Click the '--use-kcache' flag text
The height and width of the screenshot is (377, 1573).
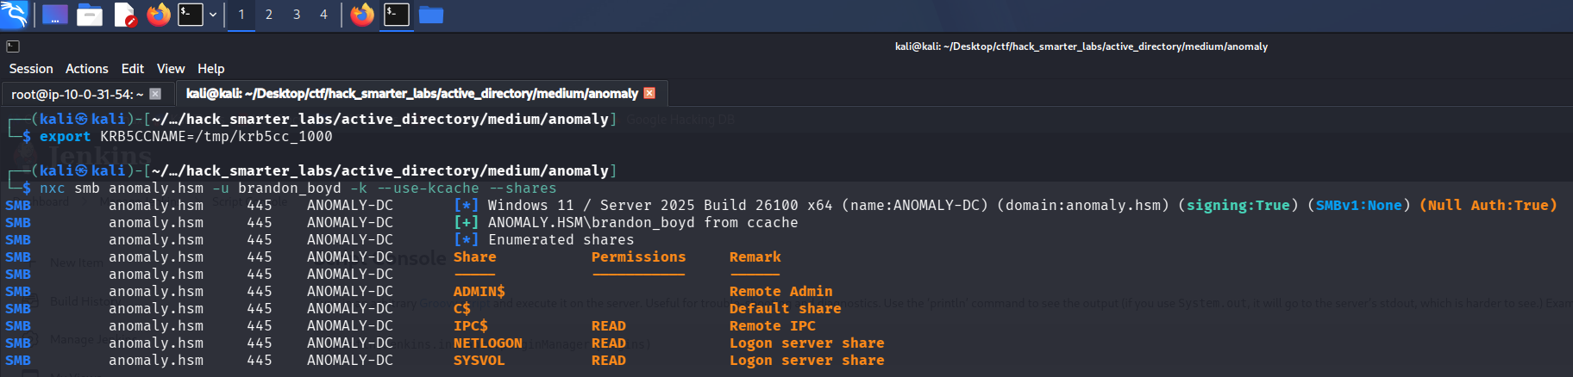(428, 188)
